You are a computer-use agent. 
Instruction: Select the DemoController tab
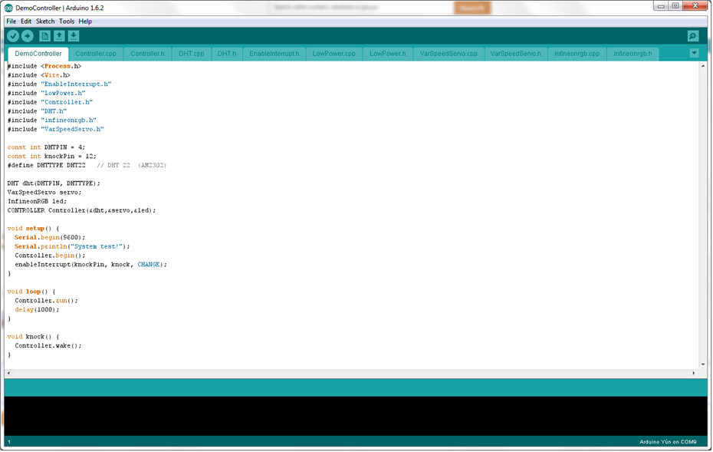pos(38,54)
